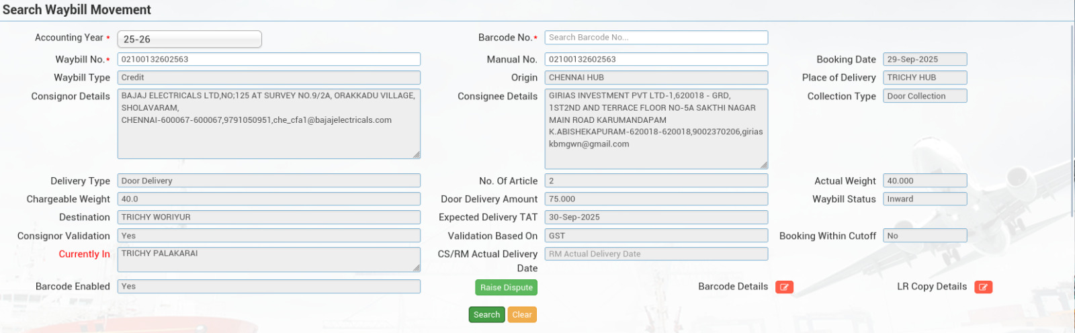Select the Consignor Details text area

[269, 124]
